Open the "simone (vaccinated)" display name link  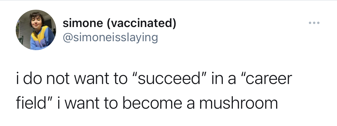pos(119,24)
